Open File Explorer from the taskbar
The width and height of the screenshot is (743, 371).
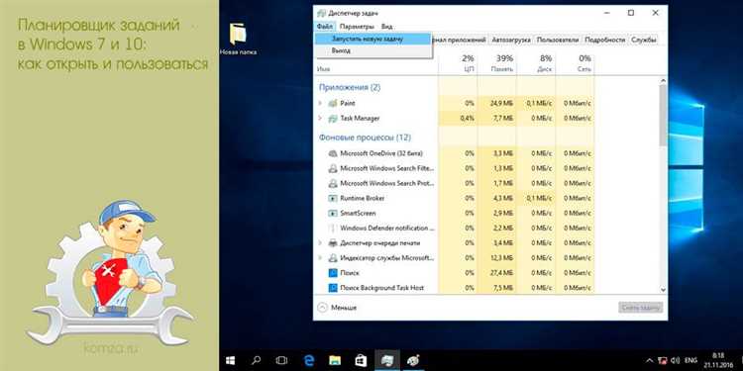[x=335, y=360]
